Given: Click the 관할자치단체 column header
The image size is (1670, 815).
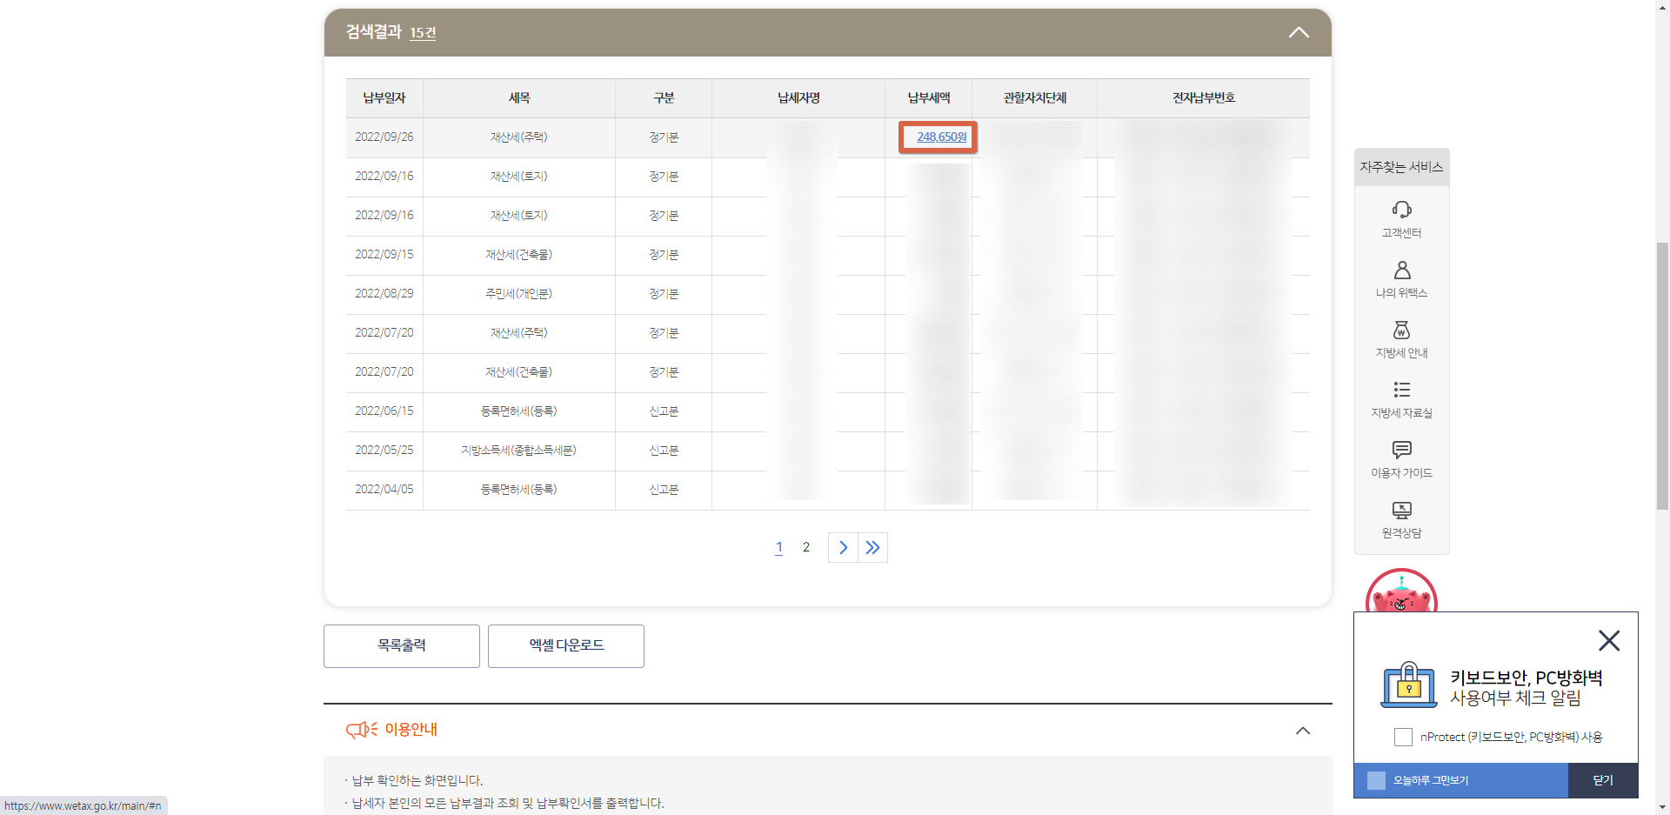Looking at the screenshot, I should 1035,98.
